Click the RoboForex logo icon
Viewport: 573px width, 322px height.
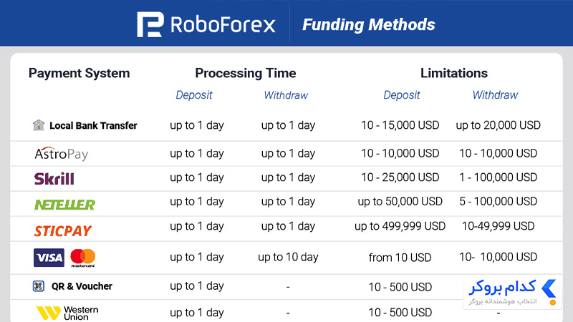click(150, 24)
